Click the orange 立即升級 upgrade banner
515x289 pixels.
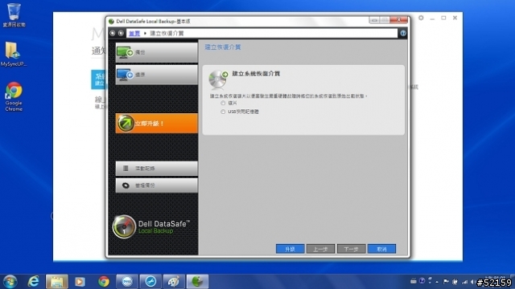coord(157,123)
